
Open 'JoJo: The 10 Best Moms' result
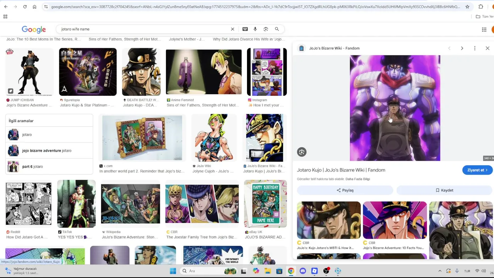point(44,39)
